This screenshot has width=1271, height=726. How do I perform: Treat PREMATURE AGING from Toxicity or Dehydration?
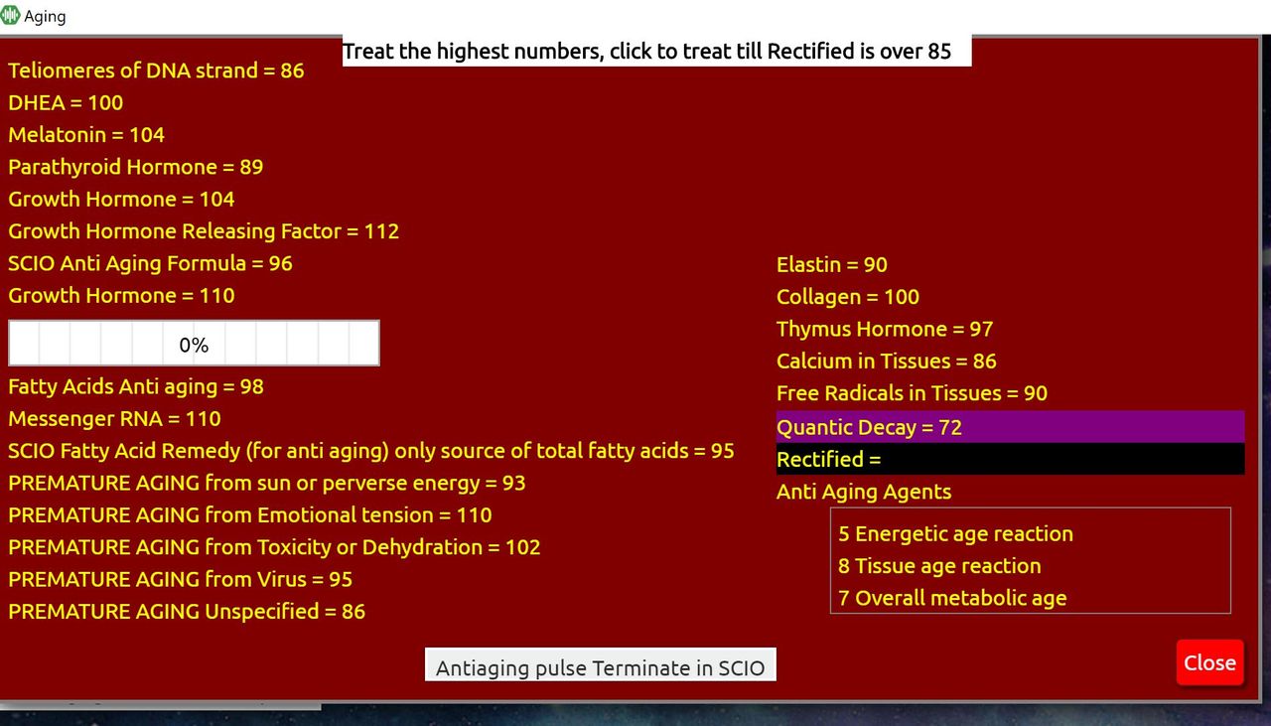click(x=274, y=547)
